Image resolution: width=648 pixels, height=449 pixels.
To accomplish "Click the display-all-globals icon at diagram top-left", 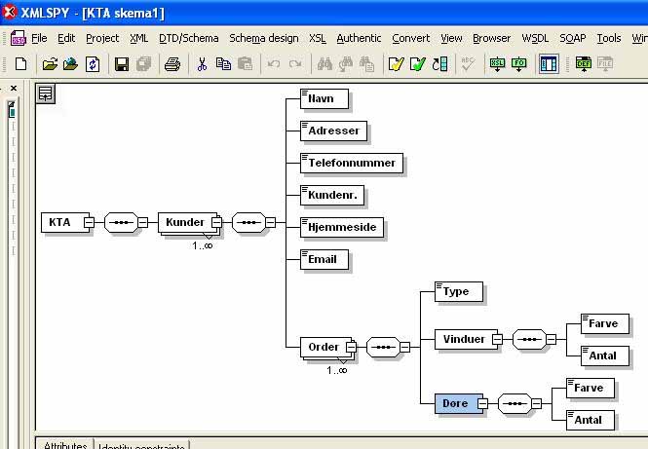I will coord(46,94).
